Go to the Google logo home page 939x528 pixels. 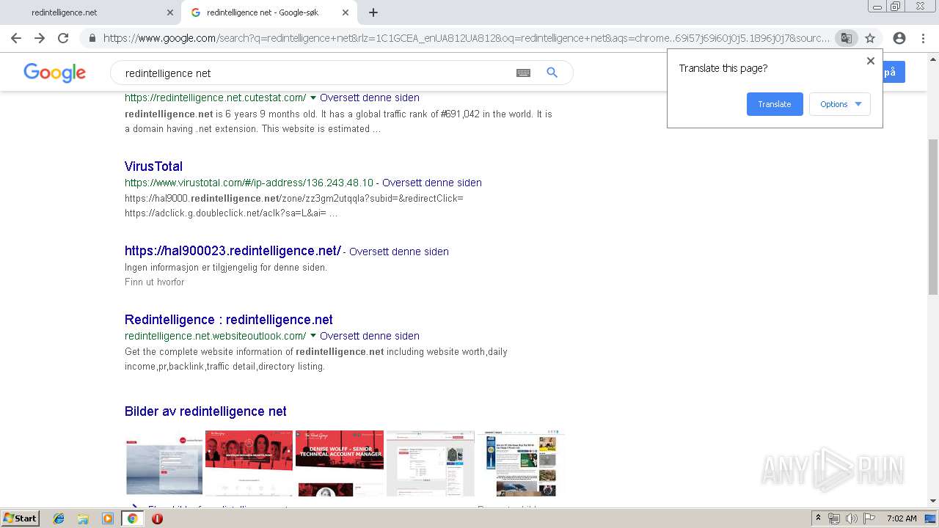click(x=55, y=73)
